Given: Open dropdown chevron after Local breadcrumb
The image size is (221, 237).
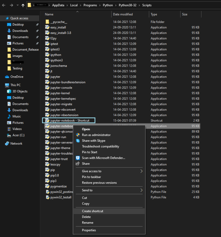Looking at the screenshot, I should (81, 5).
